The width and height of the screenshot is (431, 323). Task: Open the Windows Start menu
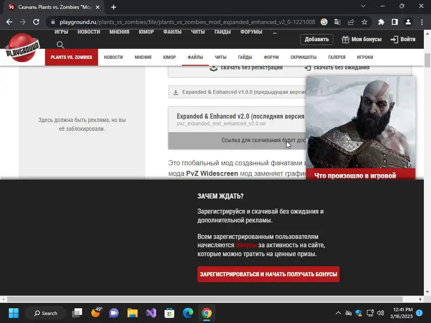pos(13,313)
